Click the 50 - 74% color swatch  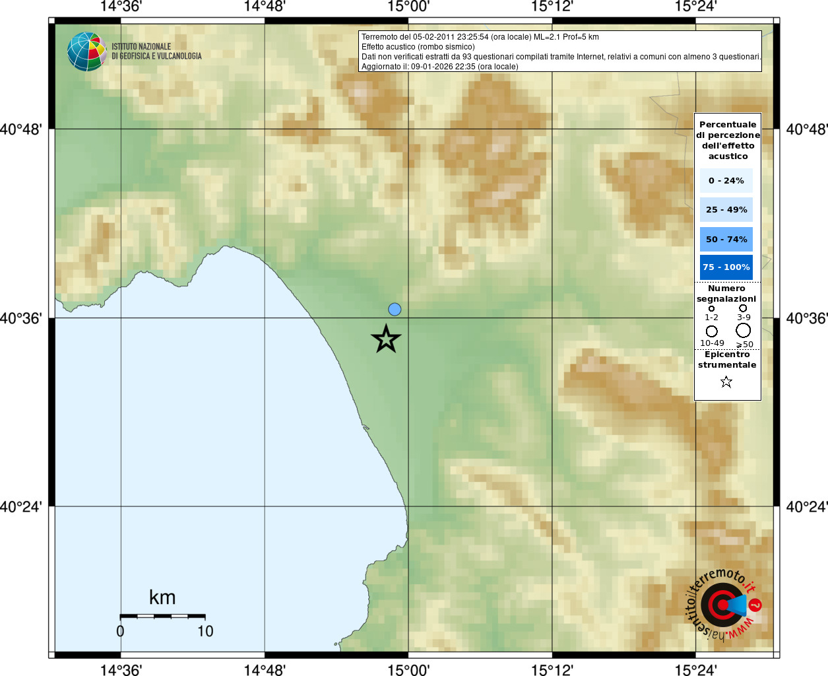[x=726, y=239]
